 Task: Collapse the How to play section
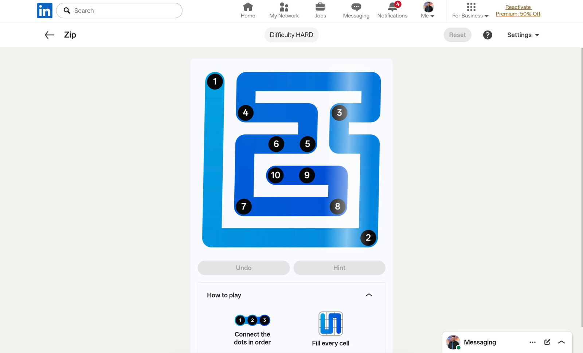(369, 295)
